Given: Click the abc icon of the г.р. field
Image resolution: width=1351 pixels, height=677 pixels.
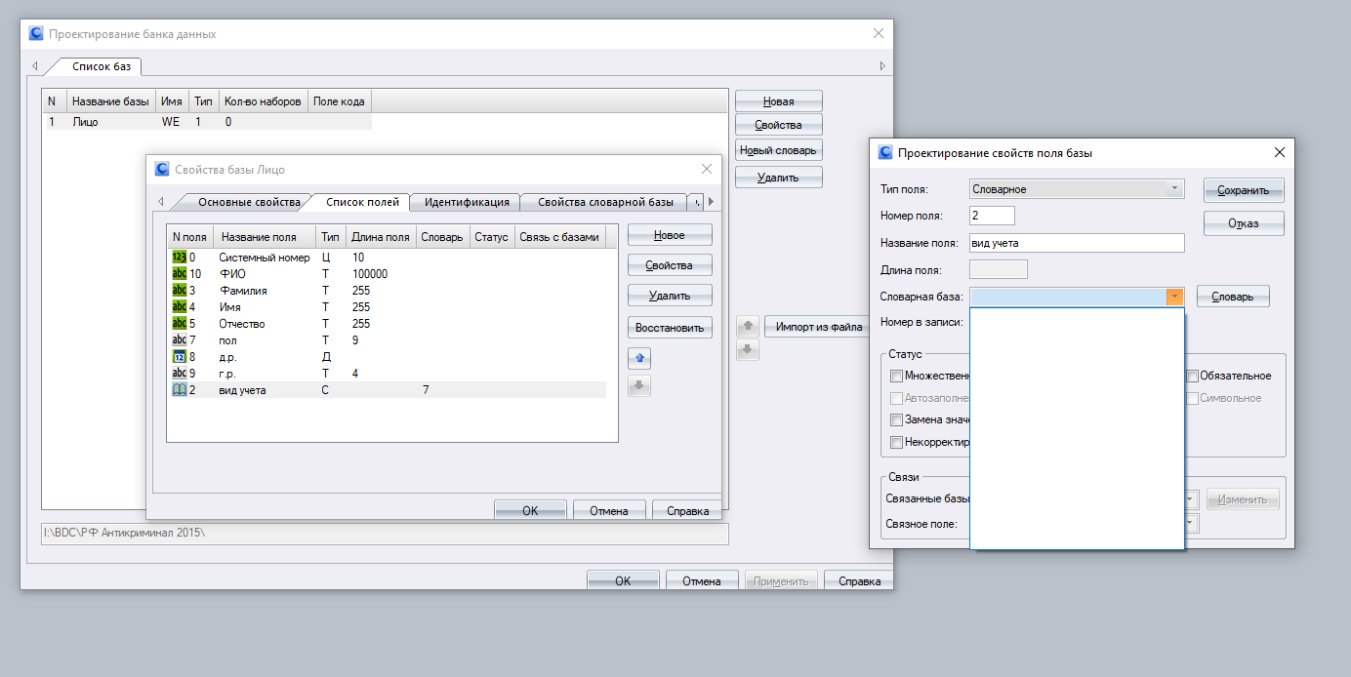Looking at the screenshot, I should tap(180, 373).
